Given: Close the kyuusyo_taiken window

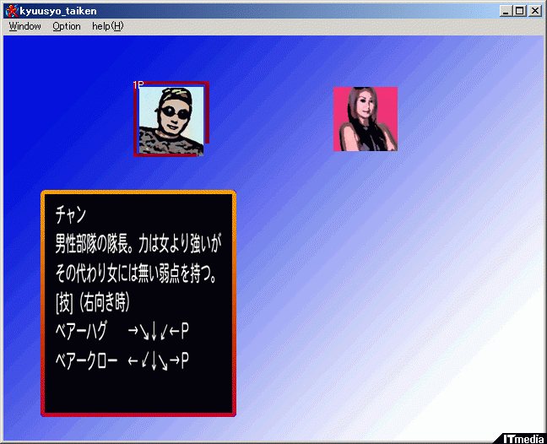Looking at the screenshot, I should pyautogui.click(x=535, y=11).
